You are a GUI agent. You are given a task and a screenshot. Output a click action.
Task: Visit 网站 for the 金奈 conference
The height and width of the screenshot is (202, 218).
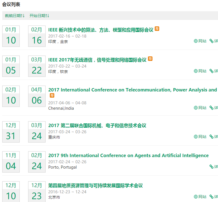click(200, 41)
